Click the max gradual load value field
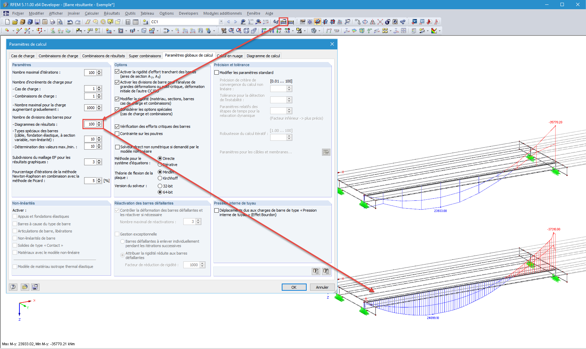Viewport: 586px width, 349px height. [x=91, y=108]
